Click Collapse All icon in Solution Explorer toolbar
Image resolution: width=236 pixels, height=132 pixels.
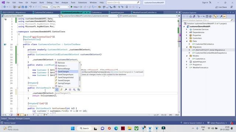pyautogui.click(x=207, y=16)
